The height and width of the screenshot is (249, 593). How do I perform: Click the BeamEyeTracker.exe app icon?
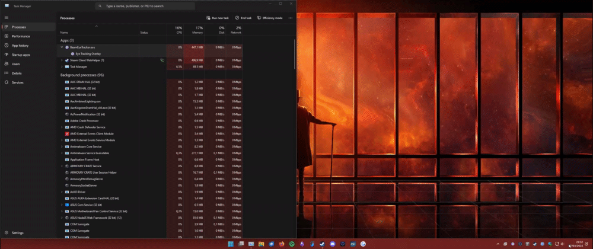coord(67,47)
